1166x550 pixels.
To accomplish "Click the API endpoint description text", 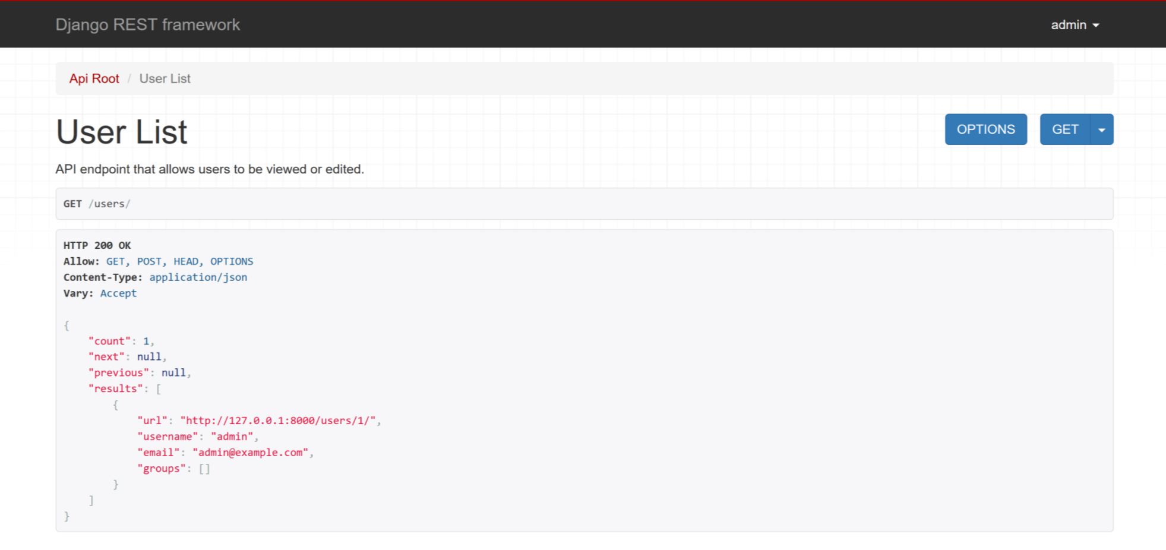I will [x=210, y=169].
